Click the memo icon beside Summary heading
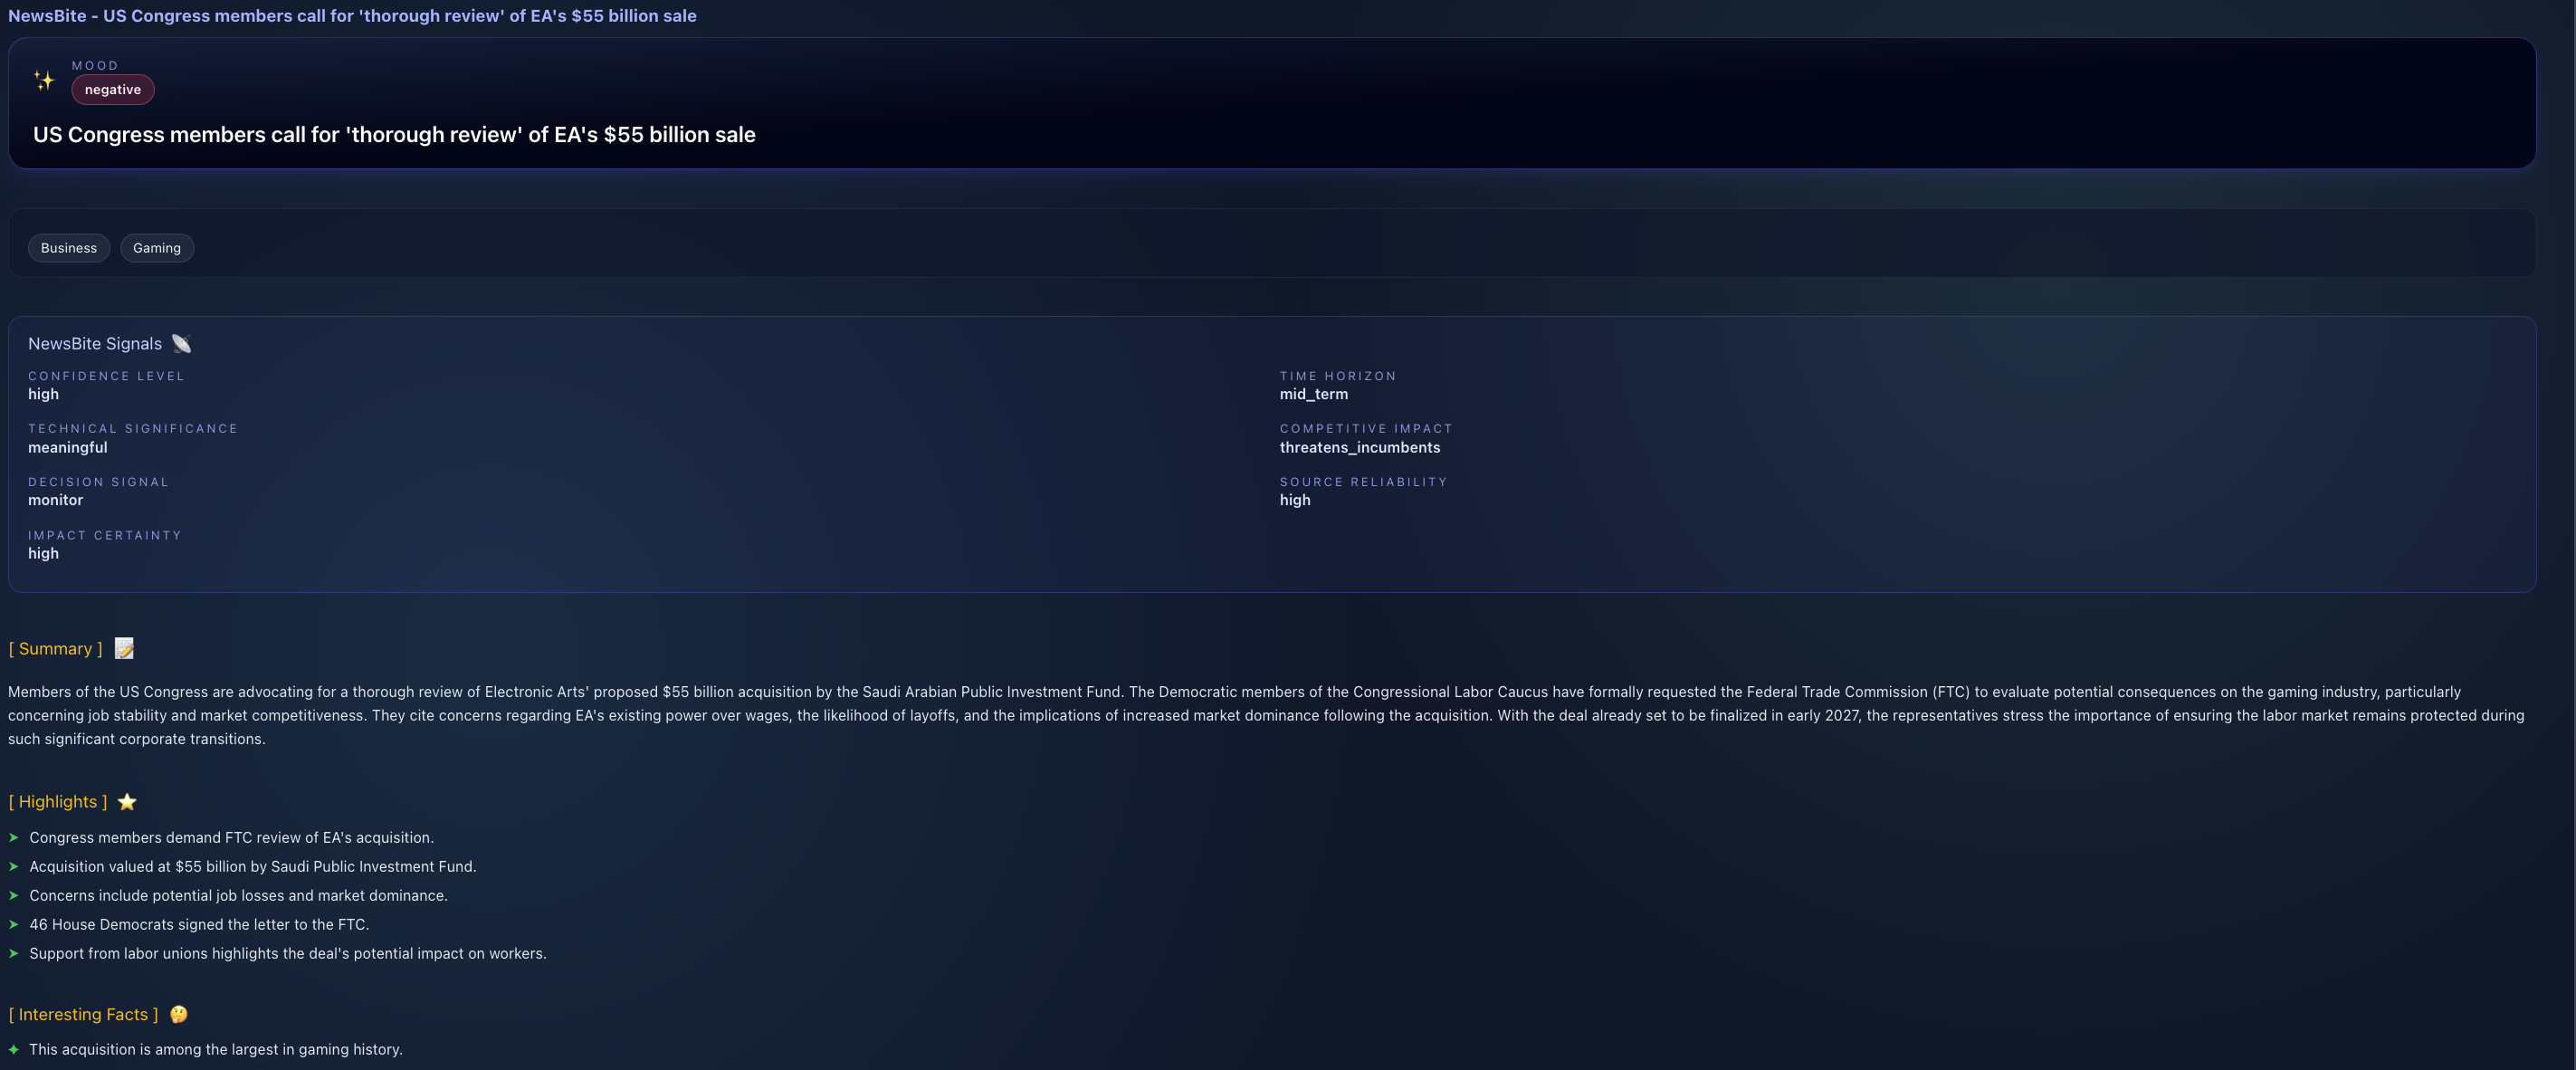2576x1070 pixels. 124,649
